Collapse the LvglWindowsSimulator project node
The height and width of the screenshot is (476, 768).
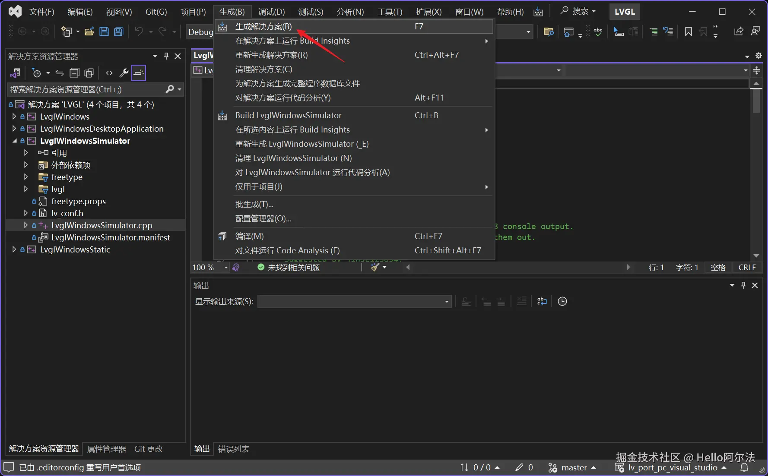(x=14, y=141)
